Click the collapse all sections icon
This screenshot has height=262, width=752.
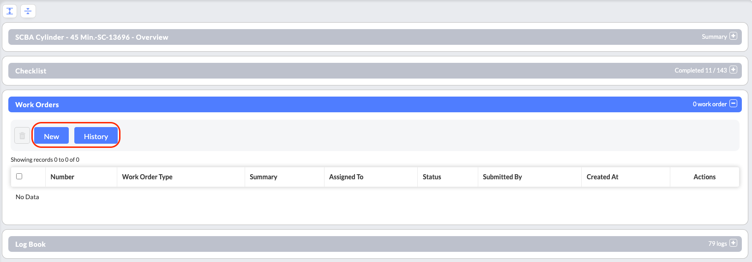[28, 11]
